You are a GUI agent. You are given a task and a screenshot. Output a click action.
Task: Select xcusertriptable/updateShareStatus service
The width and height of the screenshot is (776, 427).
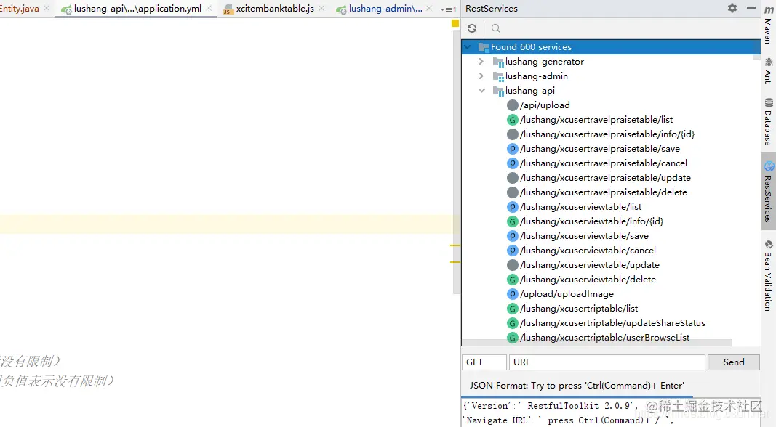coord(612,323)
